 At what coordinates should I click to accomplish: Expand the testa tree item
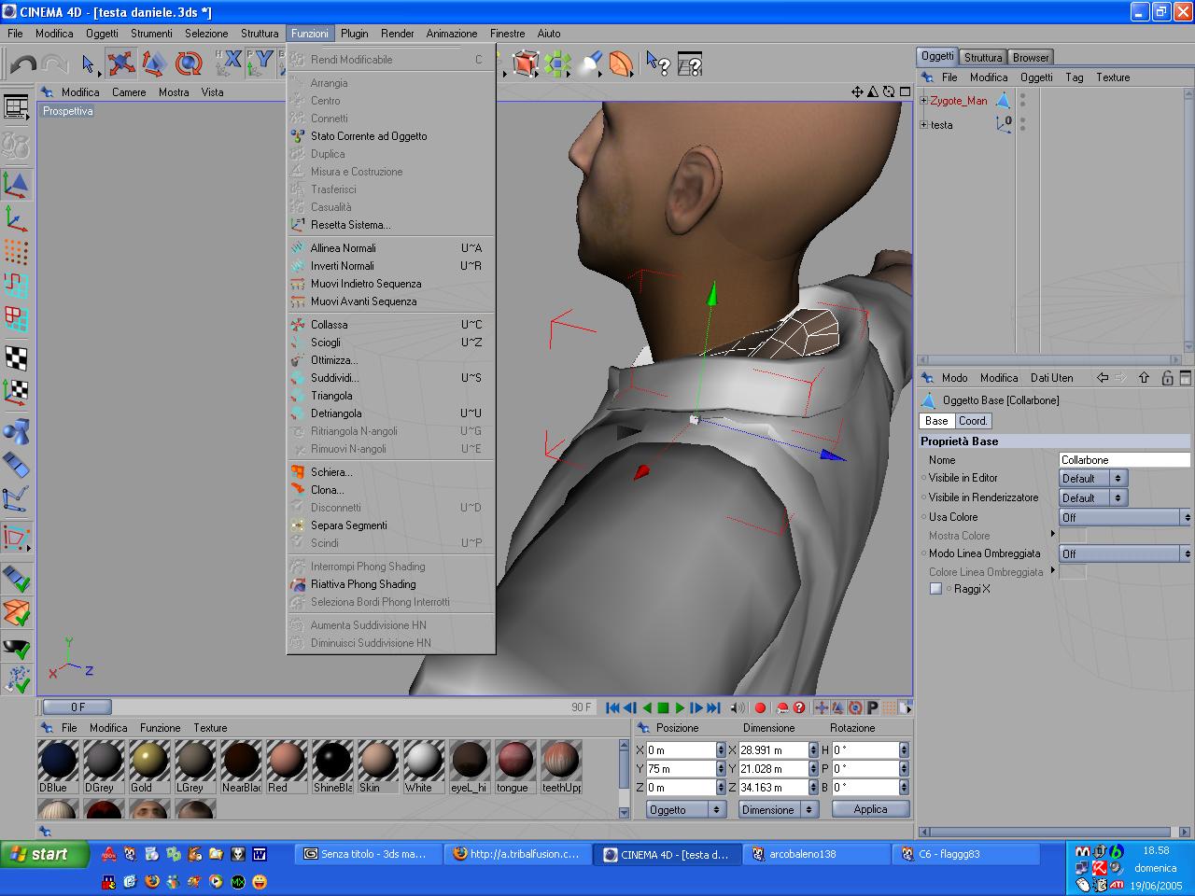924,124
